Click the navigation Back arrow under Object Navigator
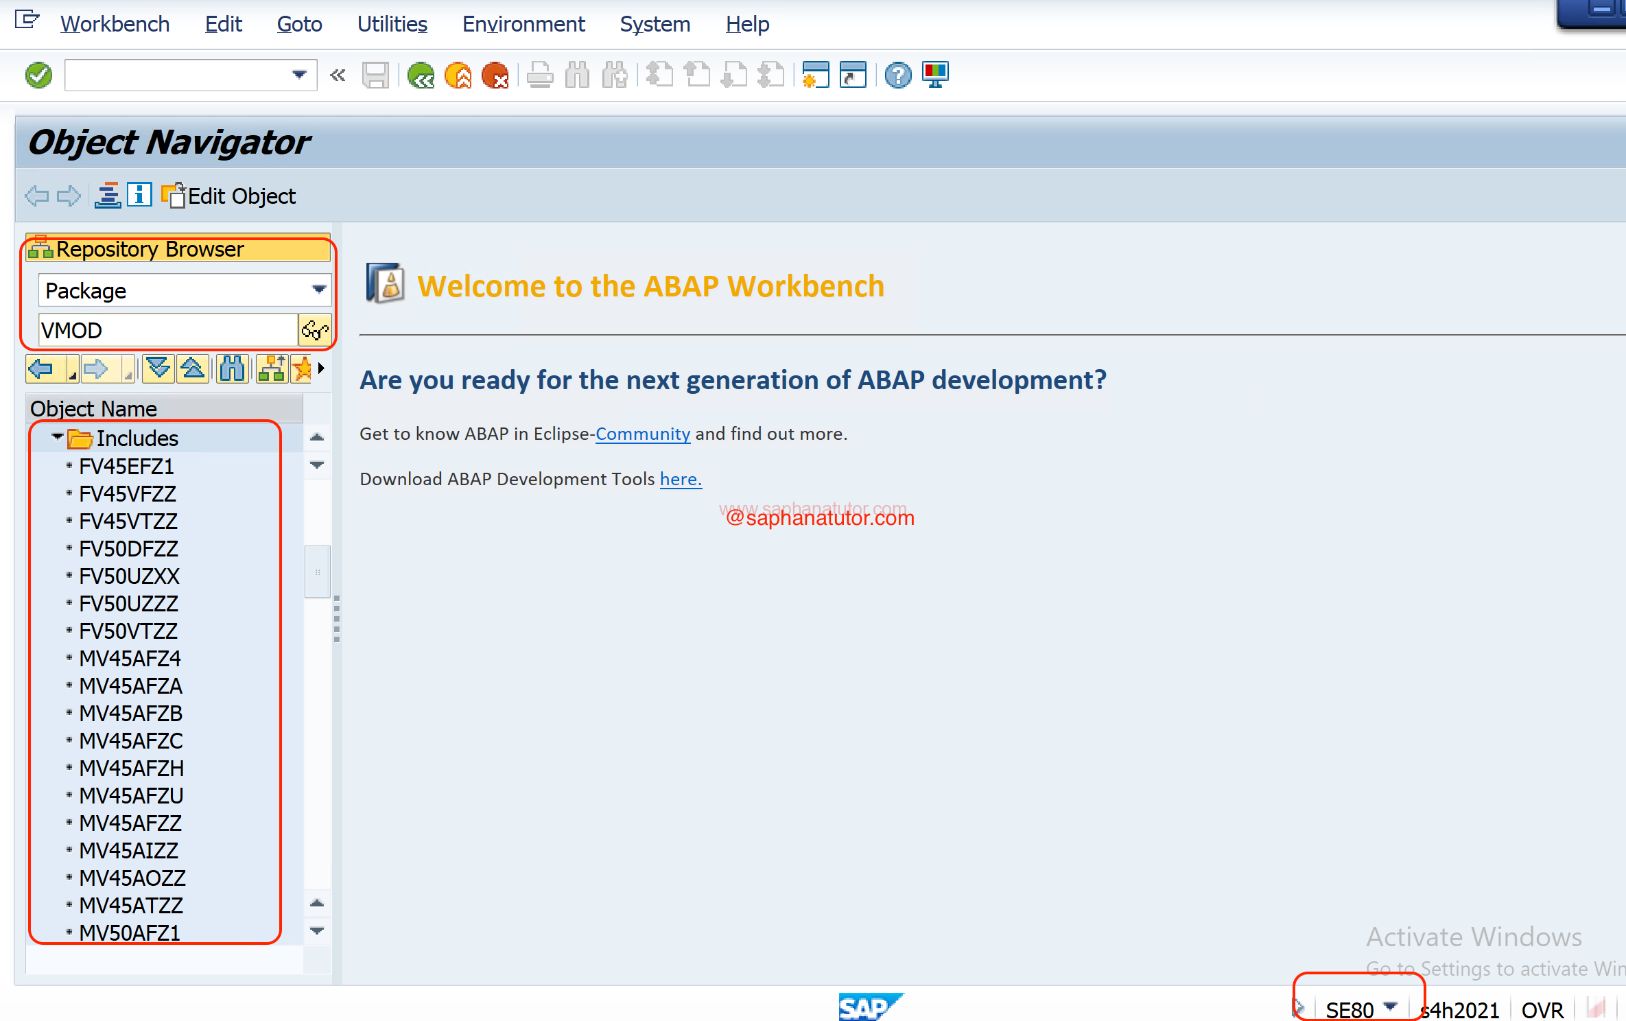Image resolution: width=1626 pixels, height=1021 pixels. [x=37, y=196]
